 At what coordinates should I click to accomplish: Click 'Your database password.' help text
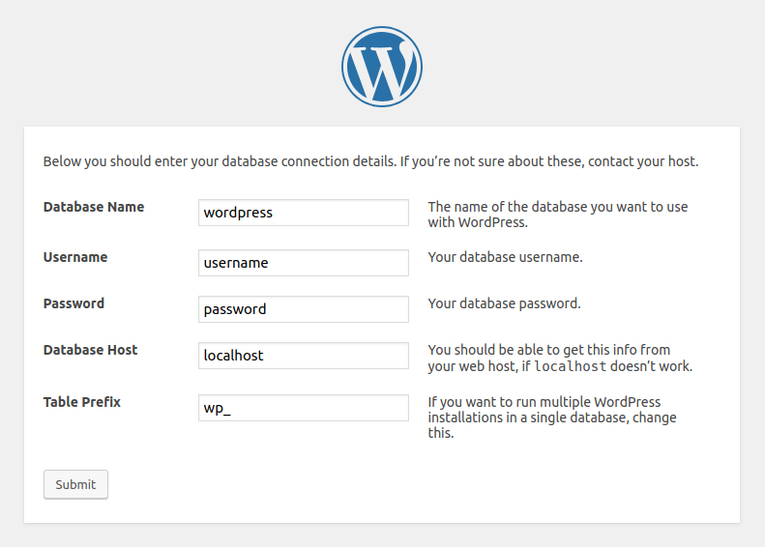pos(504,303)
